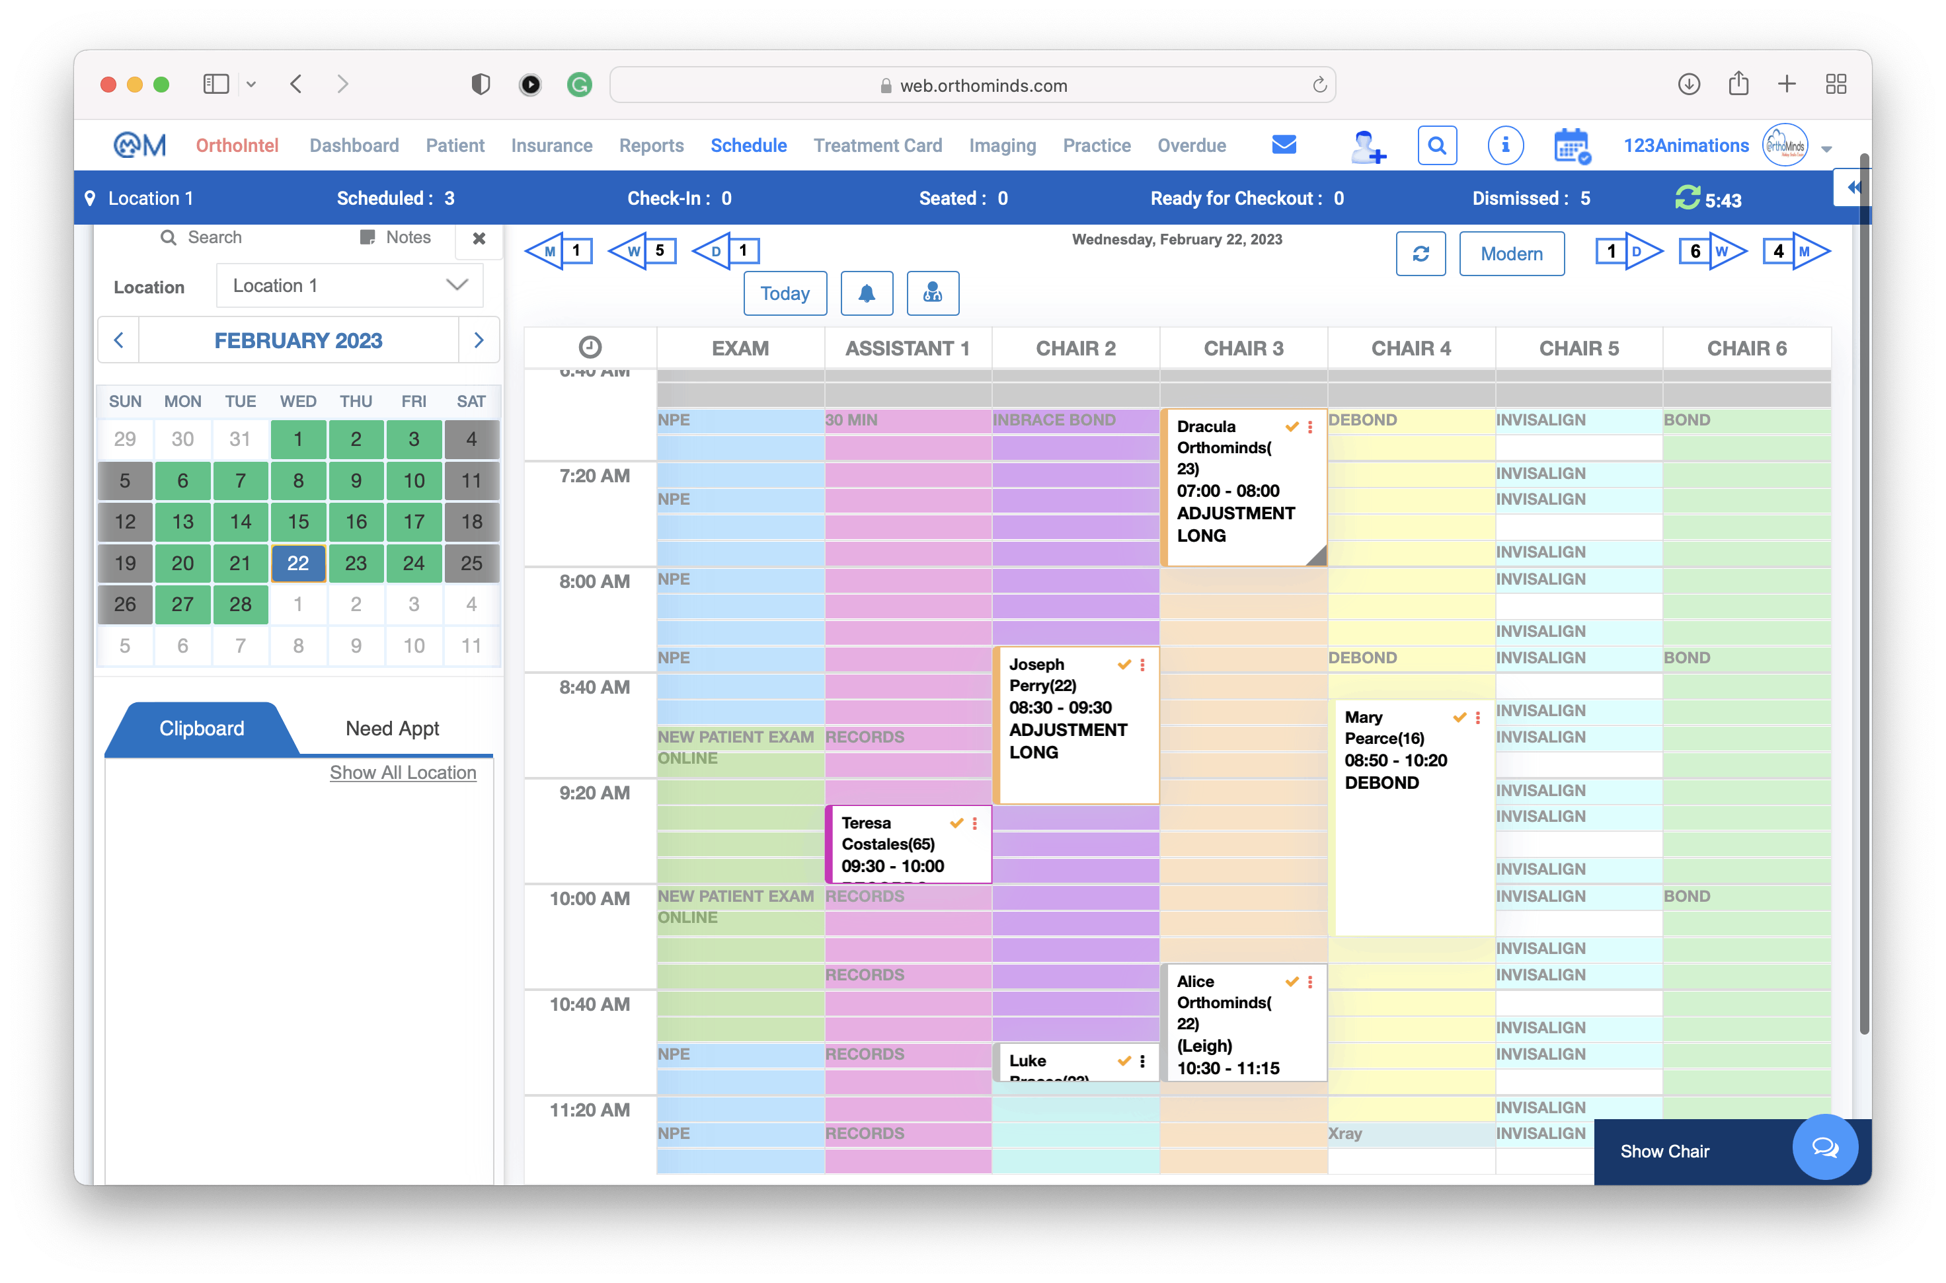
Task: Click the circular information icon
Action: (1506, 145)
